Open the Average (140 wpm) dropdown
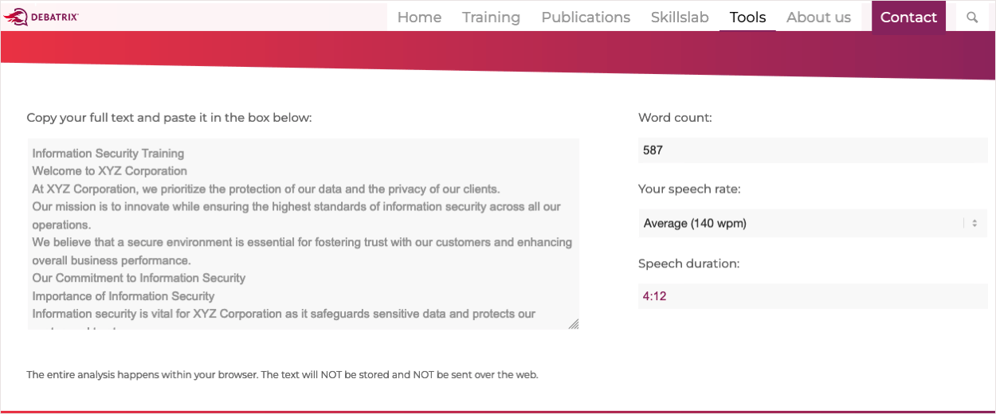 [813, 224]
